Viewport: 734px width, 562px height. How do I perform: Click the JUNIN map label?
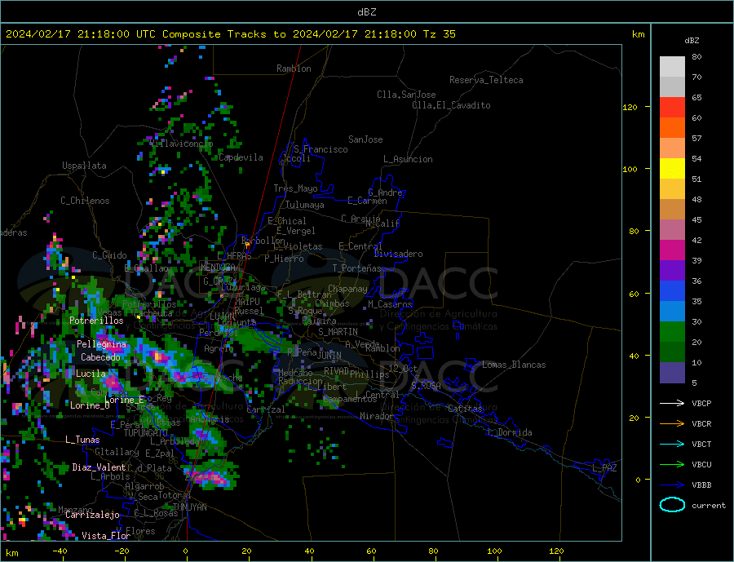pyautogui.click(x=329, y=356)
